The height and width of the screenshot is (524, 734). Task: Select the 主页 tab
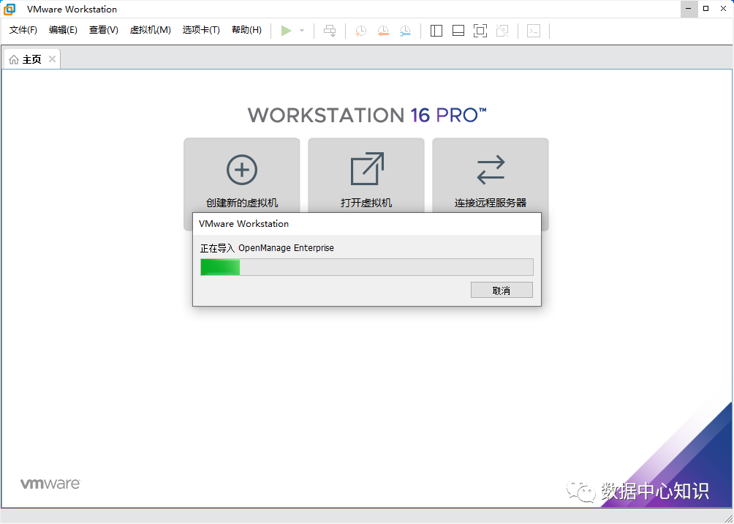point(32,59)
